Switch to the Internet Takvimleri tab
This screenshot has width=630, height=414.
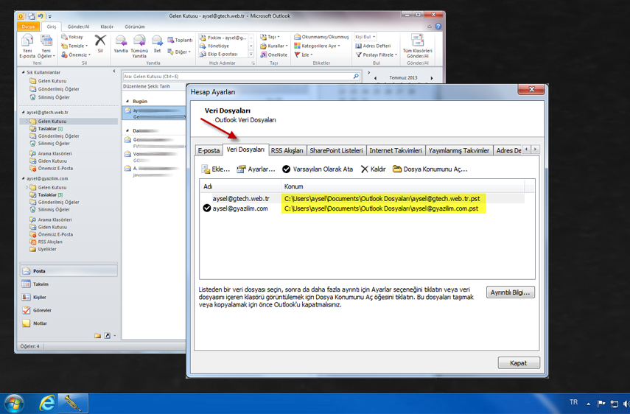(396, 150)
